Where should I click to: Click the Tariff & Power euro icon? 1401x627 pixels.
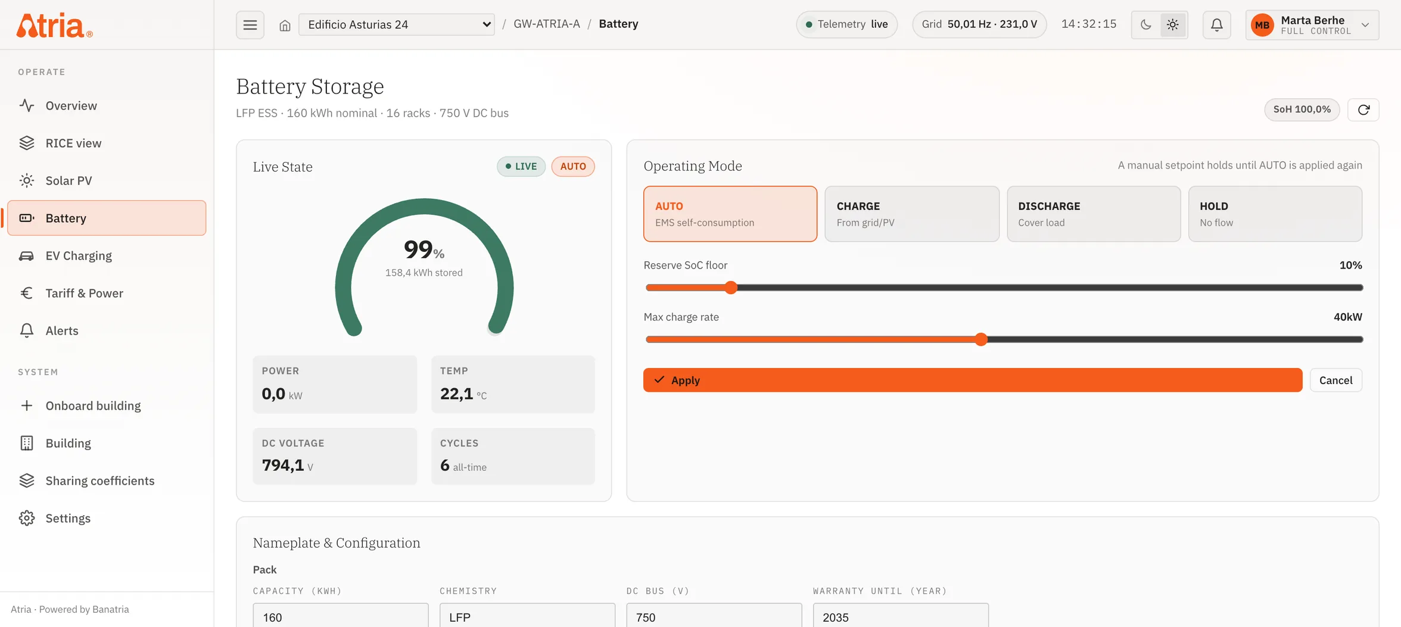(x=27, y=293)
